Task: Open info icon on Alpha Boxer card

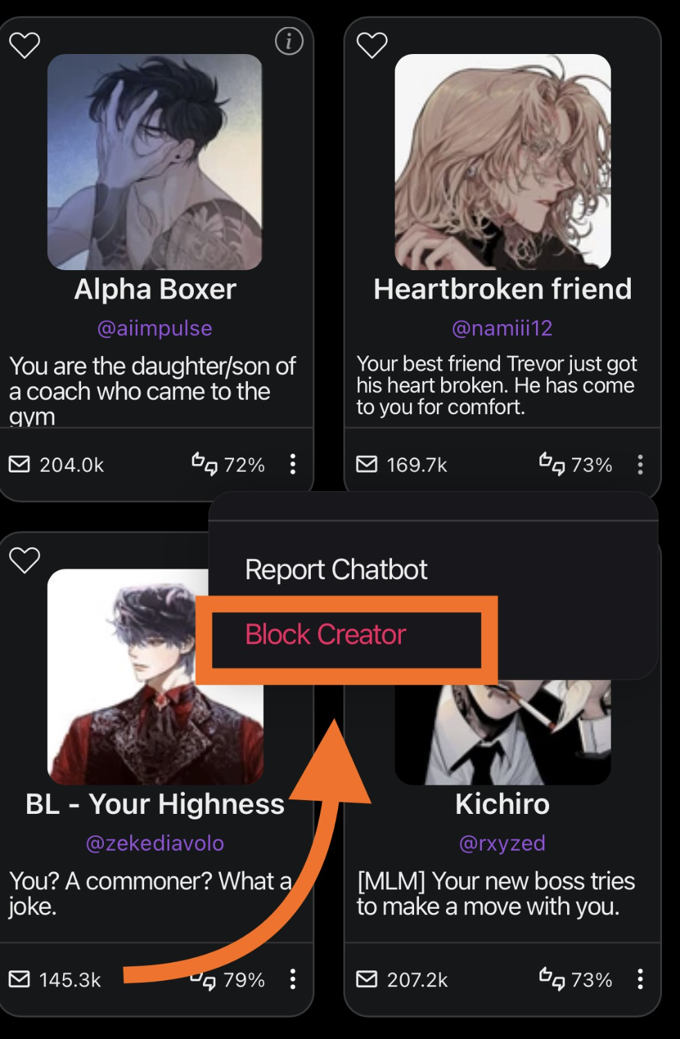Action: point(289,42)
